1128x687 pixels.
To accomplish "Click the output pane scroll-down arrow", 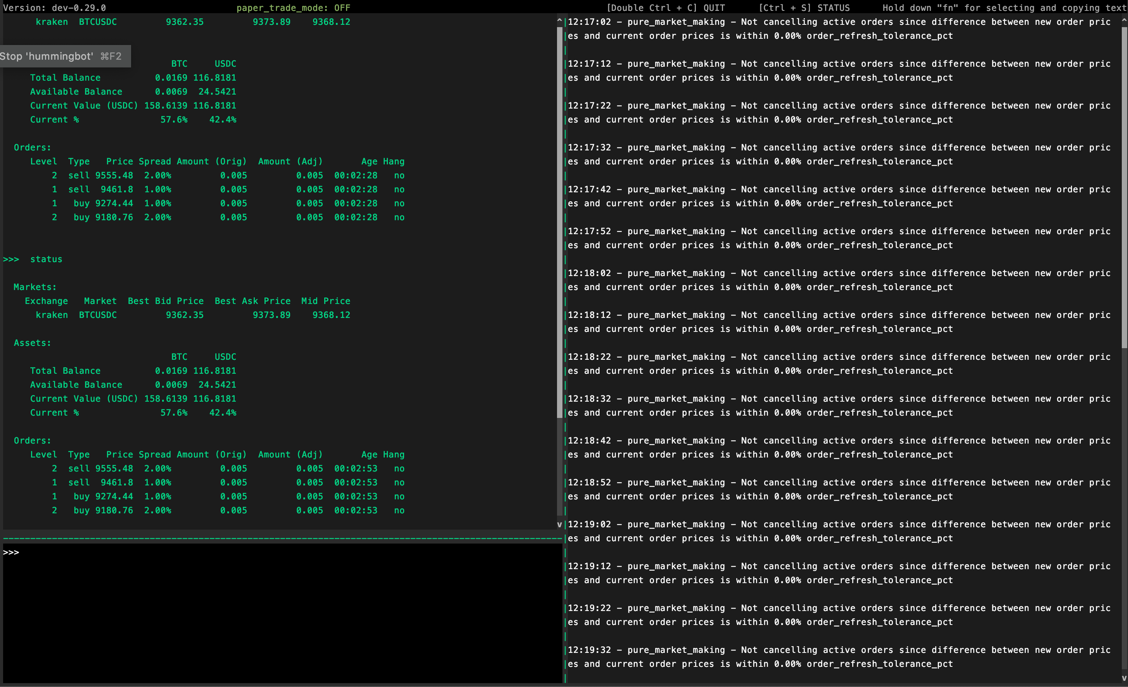I will 559,525.
